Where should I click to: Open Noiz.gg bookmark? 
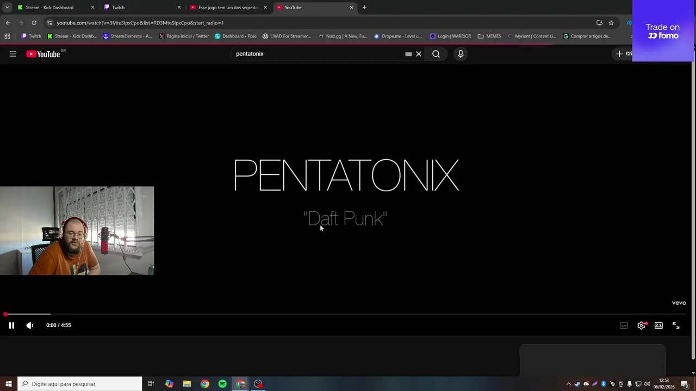point(343,36)
